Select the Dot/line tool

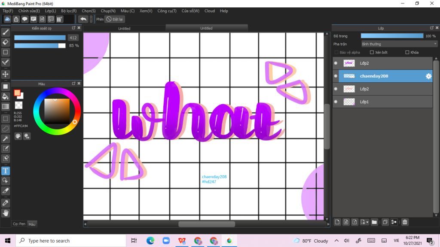(5, 62)
